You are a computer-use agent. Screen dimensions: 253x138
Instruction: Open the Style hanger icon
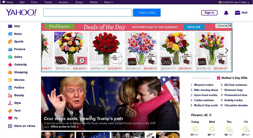coord(10,103)
